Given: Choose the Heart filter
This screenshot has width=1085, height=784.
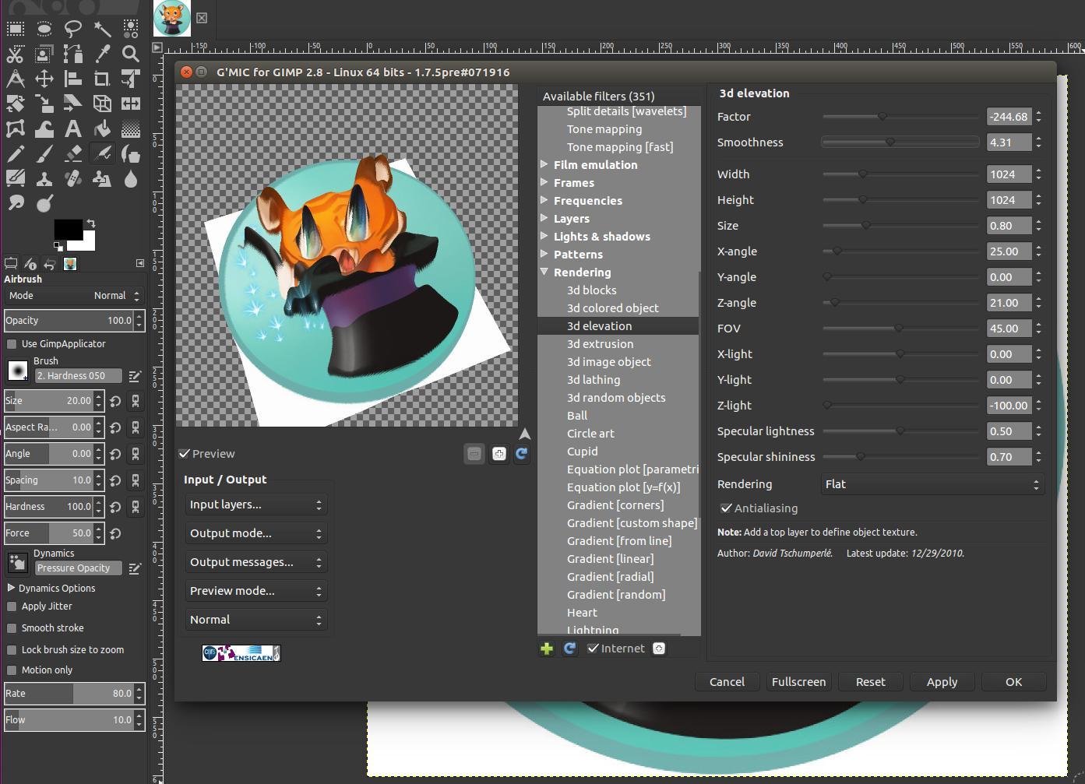Looking at the screenshot, I should (582, 613).
